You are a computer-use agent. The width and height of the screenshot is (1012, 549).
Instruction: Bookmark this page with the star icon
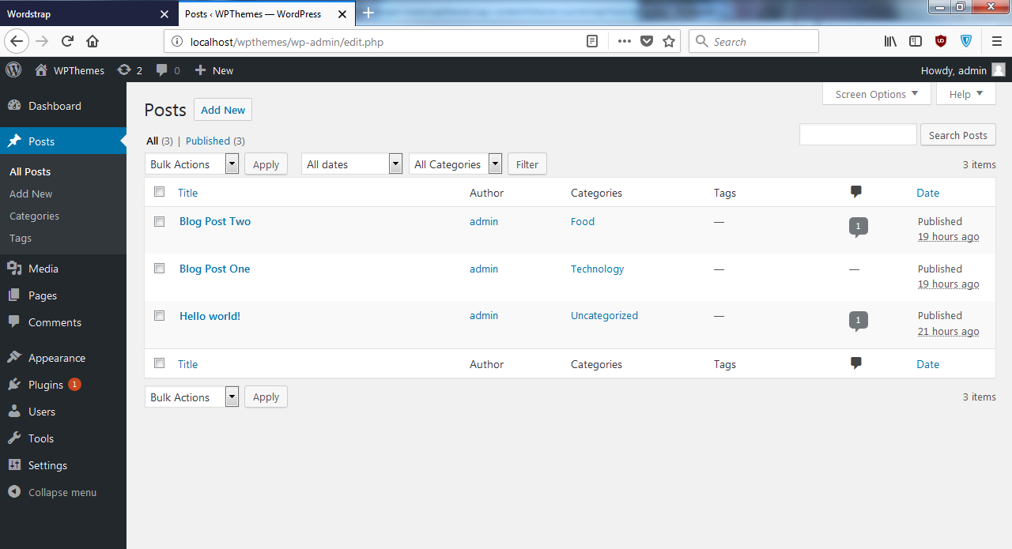pos(669,42)
